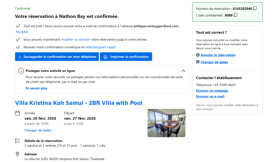Open the Modifier email link
Screen dimensions: 279x162
click(22, 32)
